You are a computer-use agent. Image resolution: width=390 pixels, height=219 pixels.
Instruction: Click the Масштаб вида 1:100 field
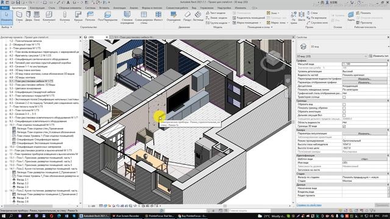click(364, 64)
